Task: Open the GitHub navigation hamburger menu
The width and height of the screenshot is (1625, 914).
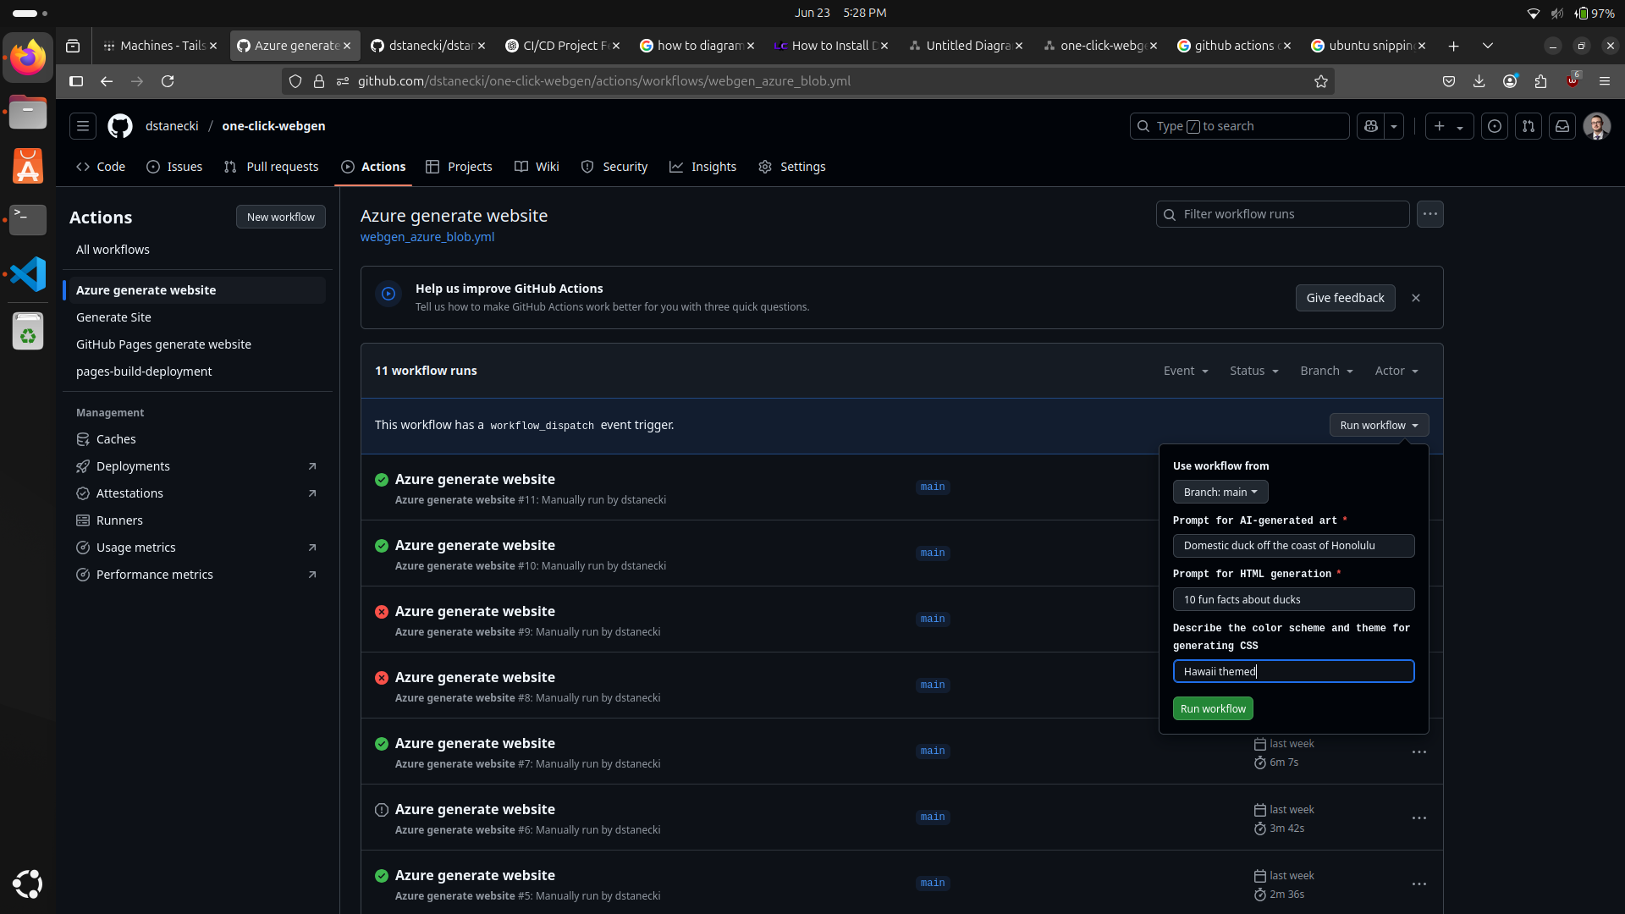Action: [x=83, y=126]
